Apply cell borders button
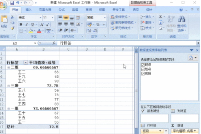The height and width of the screenshot is (134, 201). tap(21, 31)
